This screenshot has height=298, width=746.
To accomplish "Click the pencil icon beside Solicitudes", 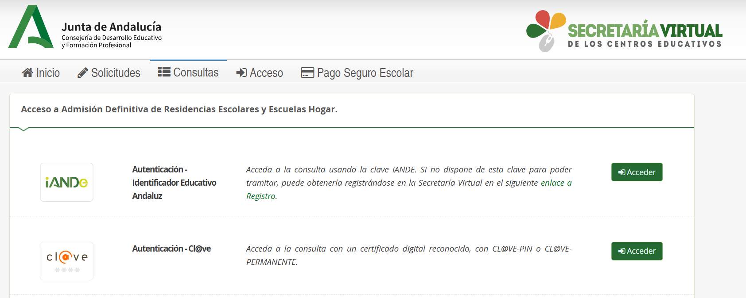I will click(x=83, y=73).
